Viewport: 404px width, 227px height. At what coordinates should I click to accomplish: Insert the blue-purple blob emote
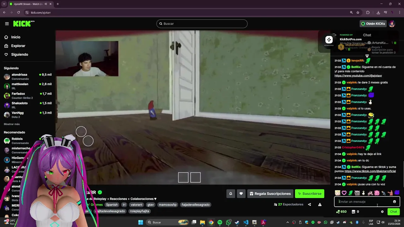(397, 193)
